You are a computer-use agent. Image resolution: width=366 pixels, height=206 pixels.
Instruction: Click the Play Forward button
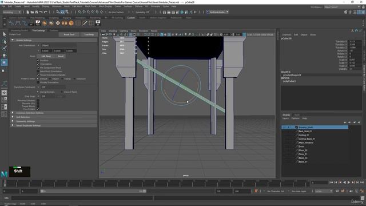click(x=349, y=183)
